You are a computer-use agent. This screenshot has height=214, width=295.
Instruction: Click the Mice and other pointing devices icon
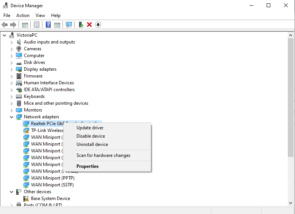point(19,103)
